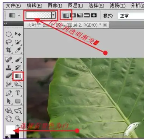144x139 pixels.
Task: Select the Quick Selection tool
Action: point(18,42)
